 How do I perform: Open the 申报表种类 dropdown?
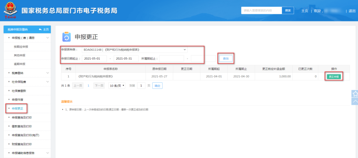(x=135, y=50)
